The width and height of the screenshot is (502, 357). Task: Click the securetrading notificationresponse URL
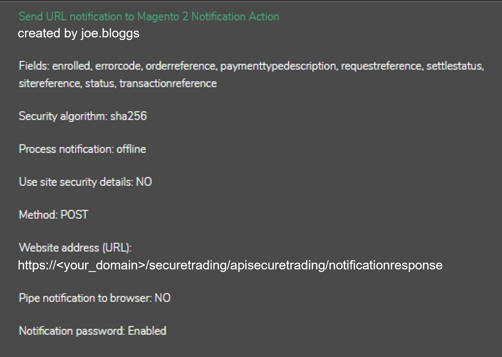(x=230, y=265)
